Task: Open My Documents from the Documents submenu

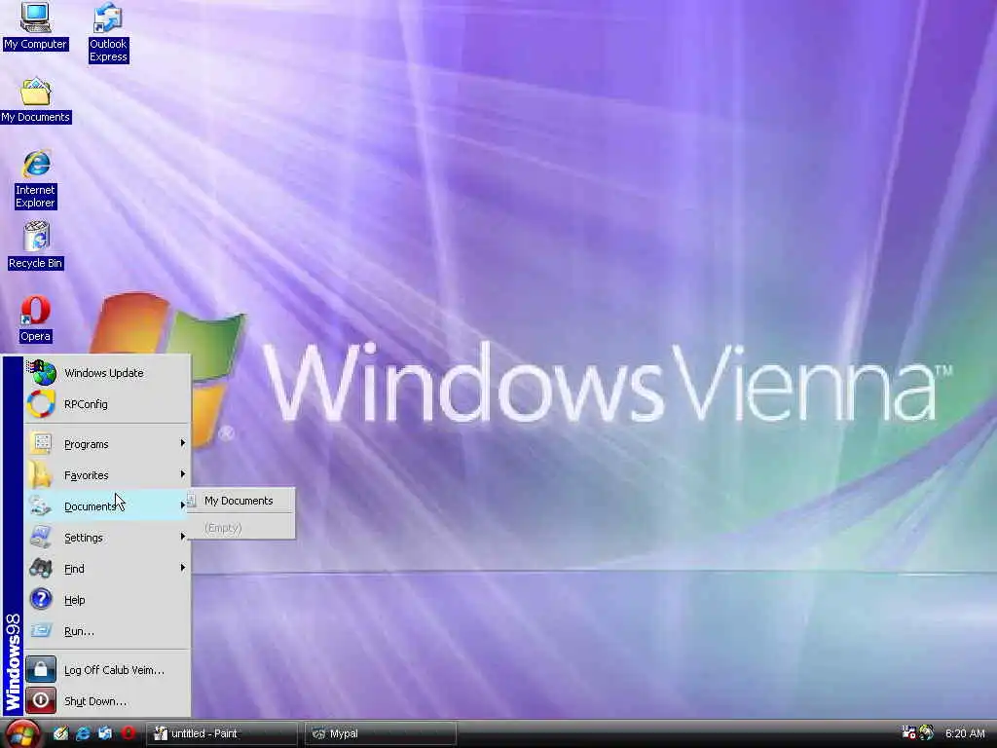Action: coord(241,501)
